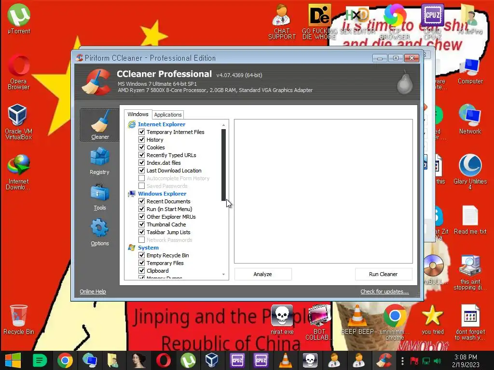Check Autocomplete Form History
This screenshot has height=370, width=494.
click(142, 178)
